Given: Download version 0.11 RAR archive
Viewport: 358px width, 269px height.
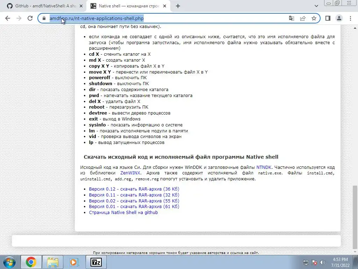Looking at the screenshot, I should pyautogui.click(x=134, y=195).
